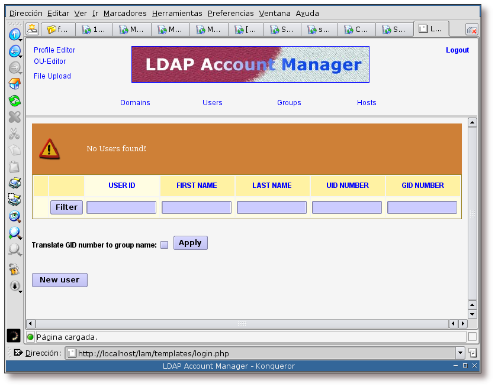Toggle Translate GID number to group name checkbox
This screenshot has width=495, height=387.
165,245
